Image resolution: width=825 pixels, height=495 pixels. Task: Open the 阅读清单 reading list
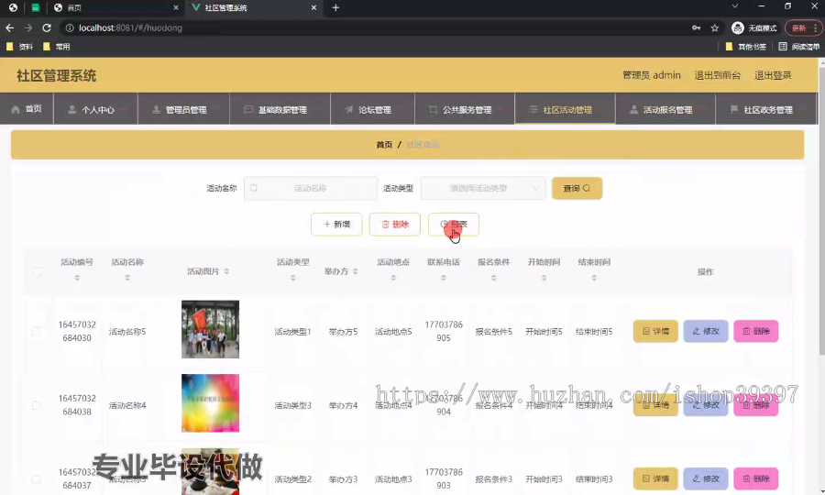coord(799,47)
